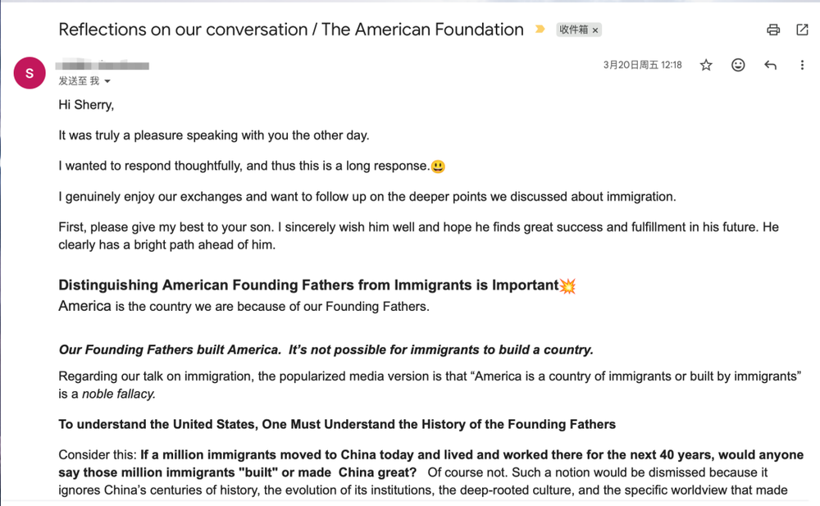Open the three-dot more options menu
This screenshot has width=820, height=506.
tap(802, 65)
